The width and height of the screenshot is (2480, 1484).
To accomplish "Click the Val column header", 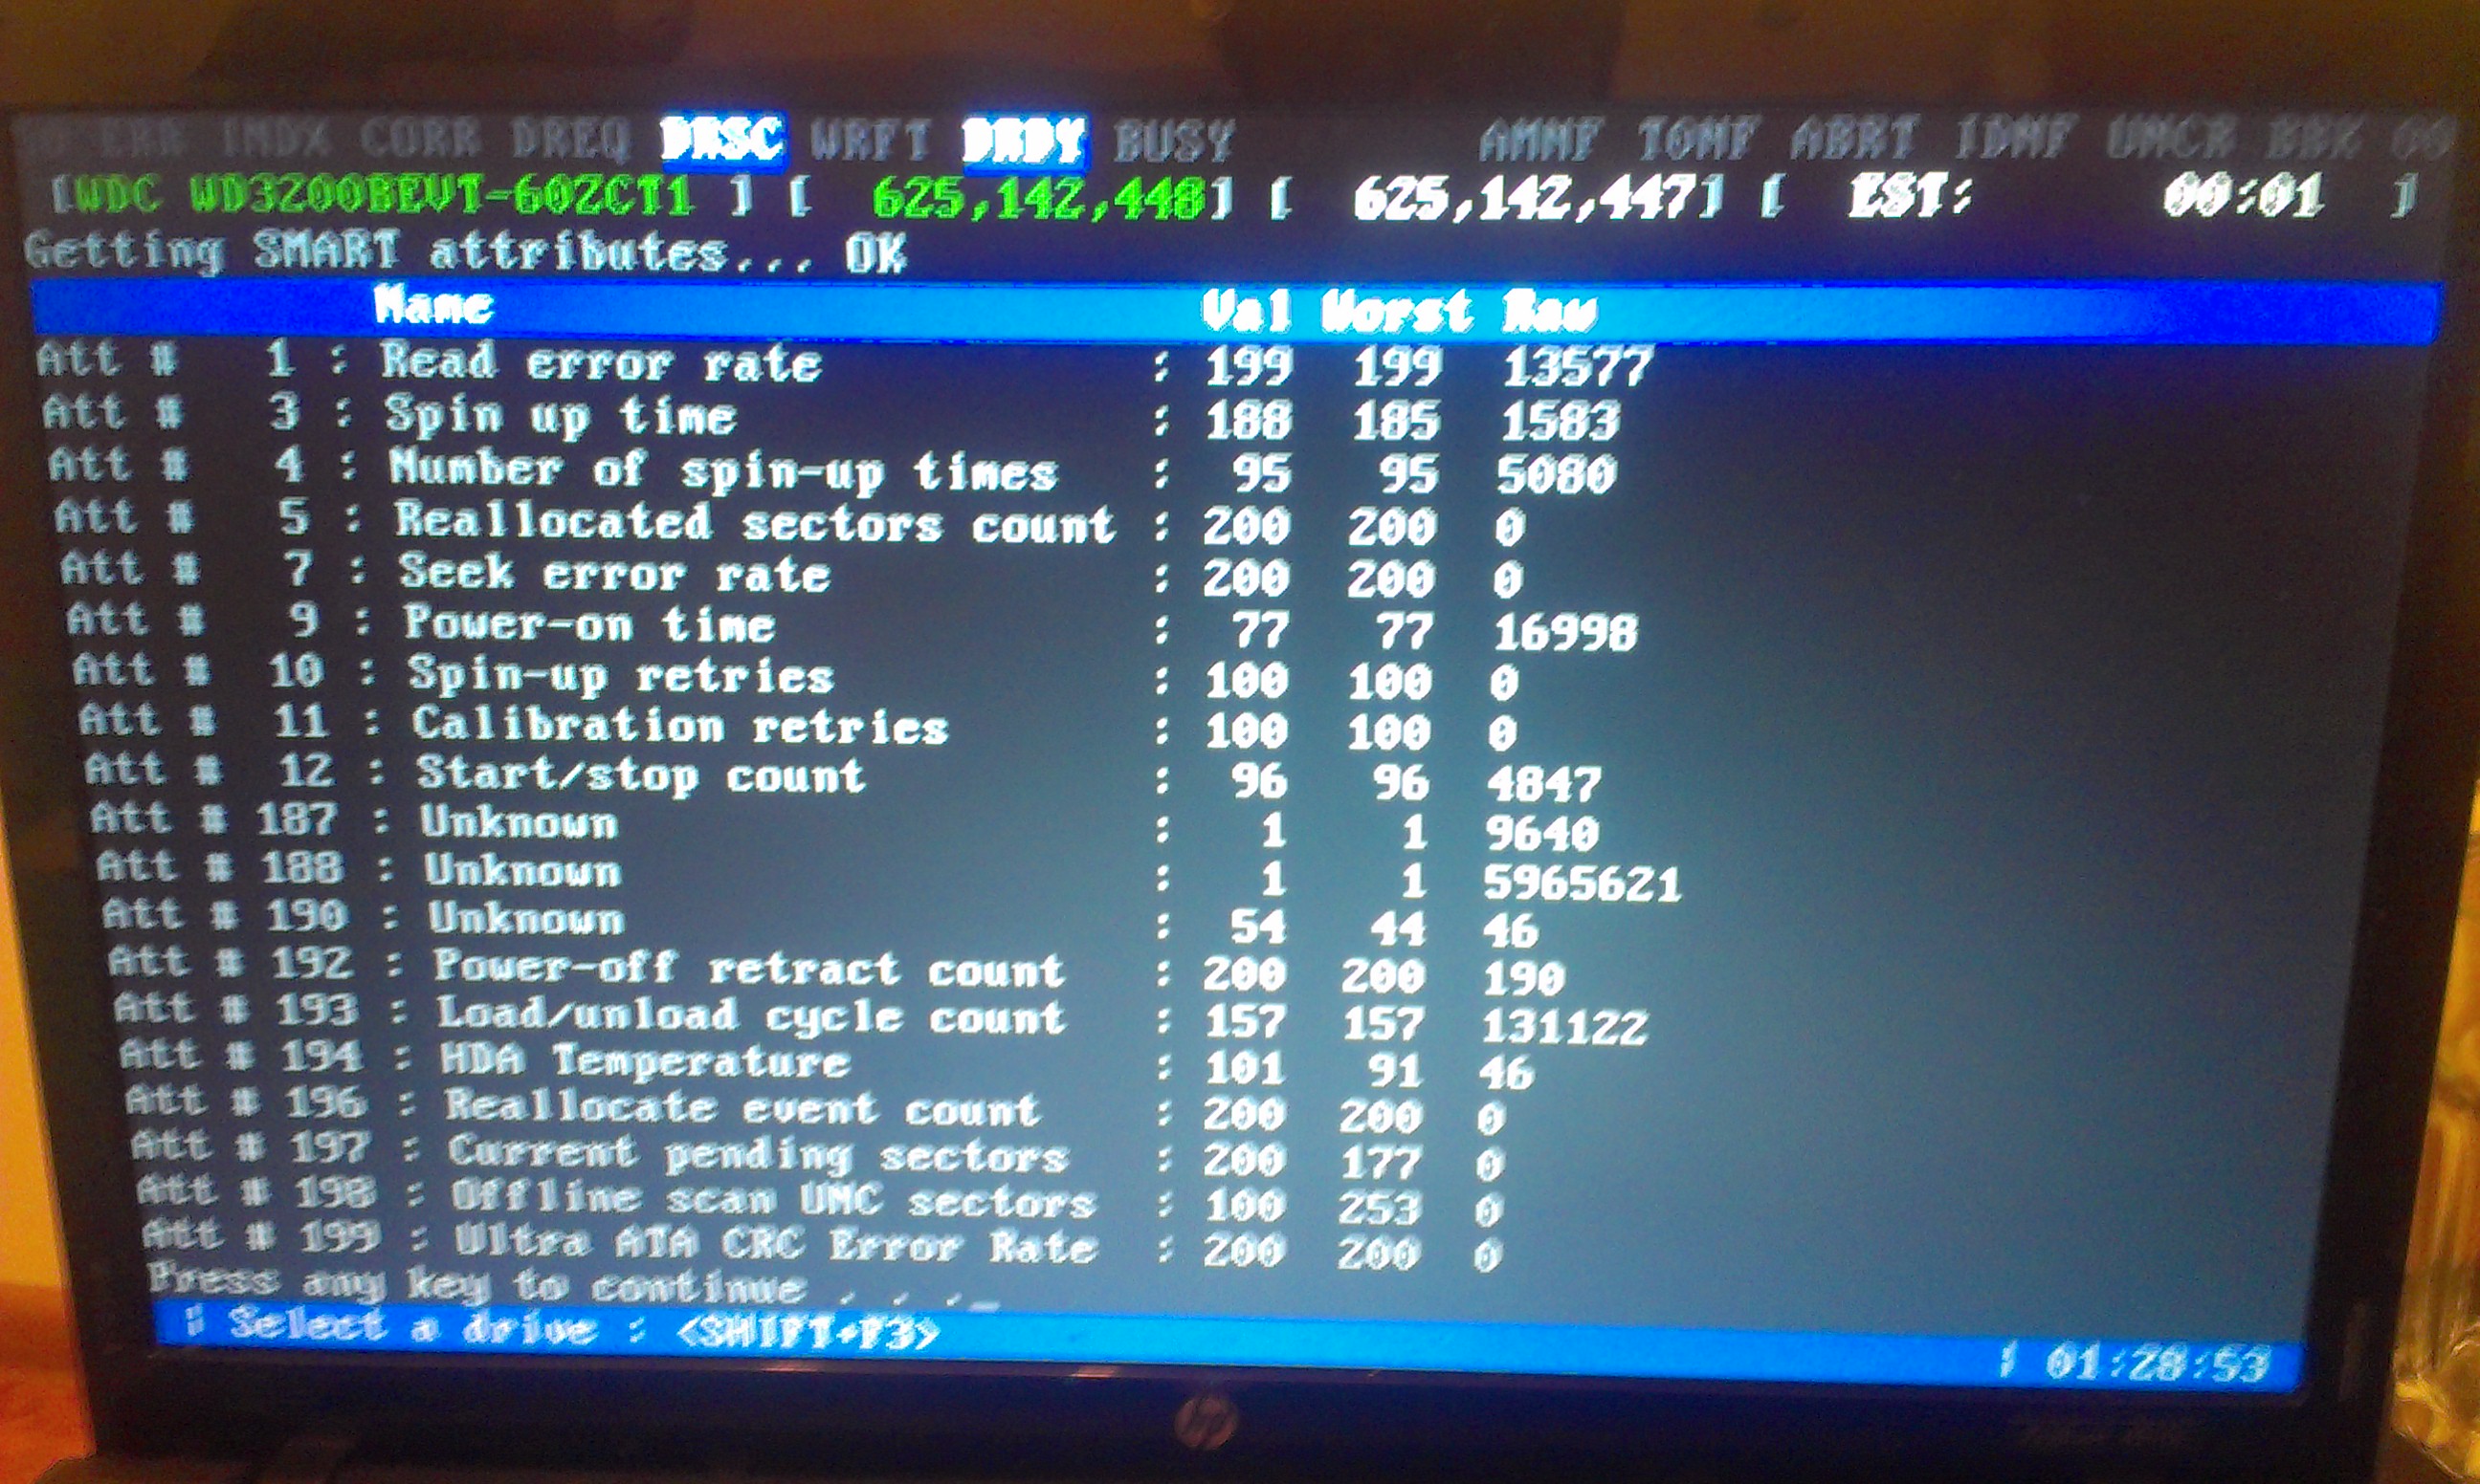I will (1247, 311).
